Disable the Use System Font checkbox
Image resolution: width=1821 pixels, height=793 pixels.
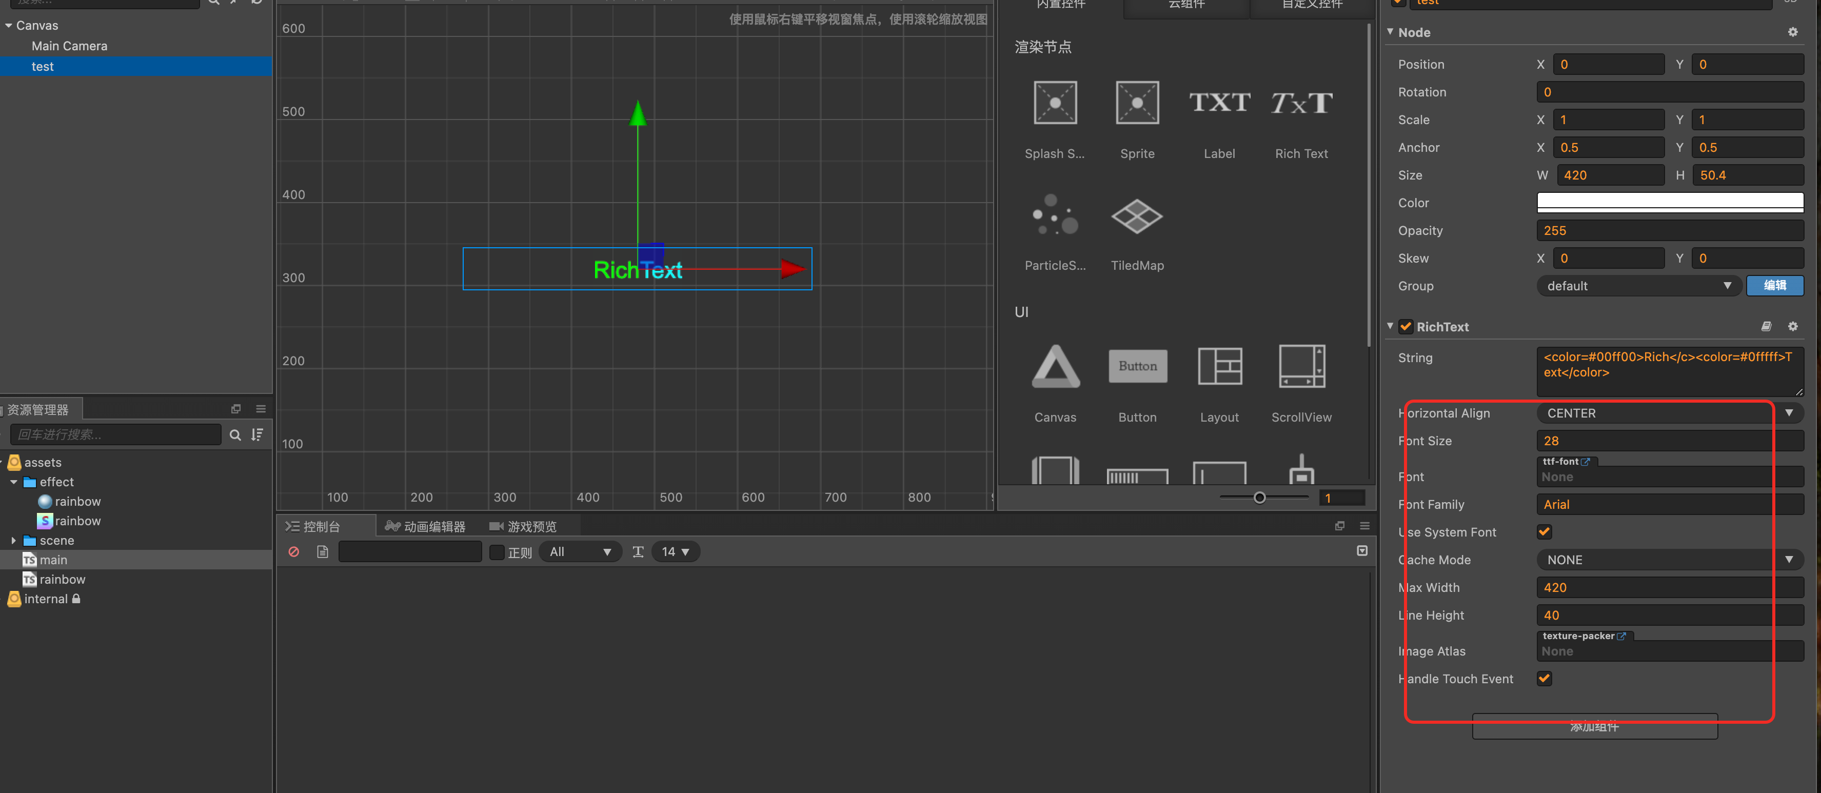pyautogui.click(x=1544, y=531)
